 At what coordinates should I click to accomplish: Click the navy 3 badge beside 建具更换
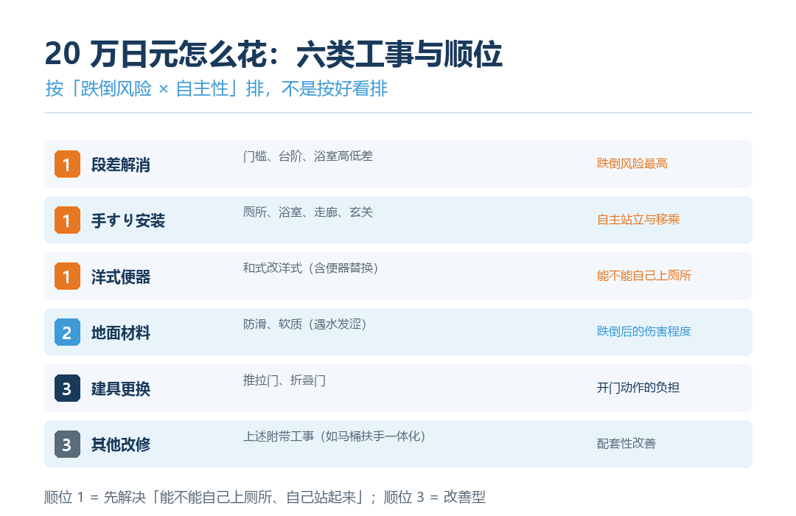68,388
